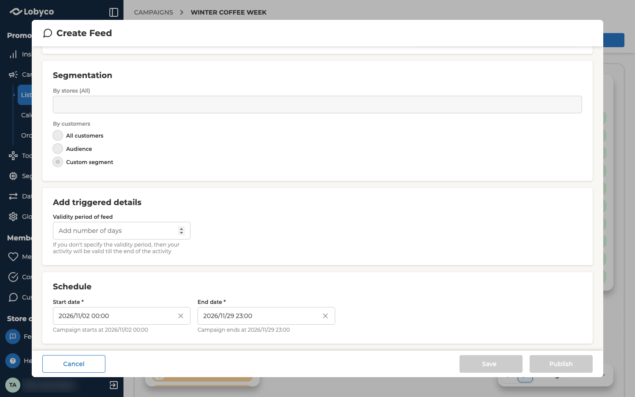Open the Help question mark icon
The image size is (635, 397).
coord(13,361)
